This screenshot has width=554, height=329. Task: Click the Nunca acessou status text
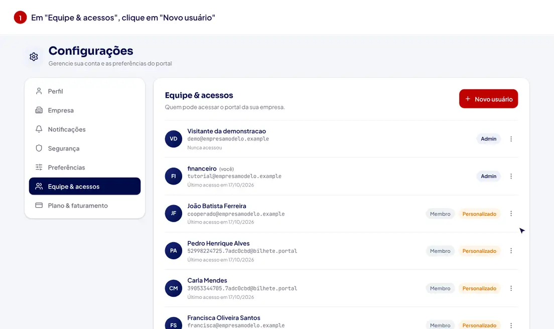point(205,147)
